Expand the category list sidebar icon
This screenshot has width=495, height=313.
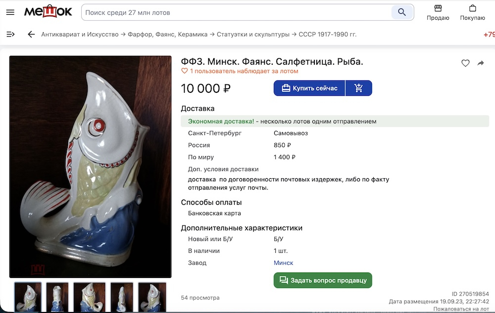[10, 35]
